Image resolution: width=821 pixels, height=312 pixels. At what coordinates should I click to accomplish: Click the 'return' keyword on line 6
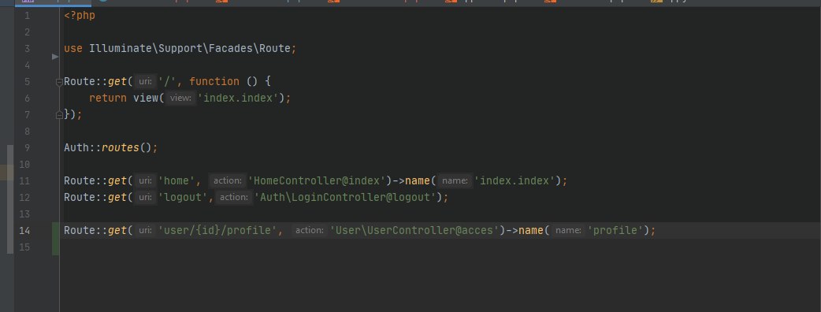pyautogui.click(x=108, y=98)
